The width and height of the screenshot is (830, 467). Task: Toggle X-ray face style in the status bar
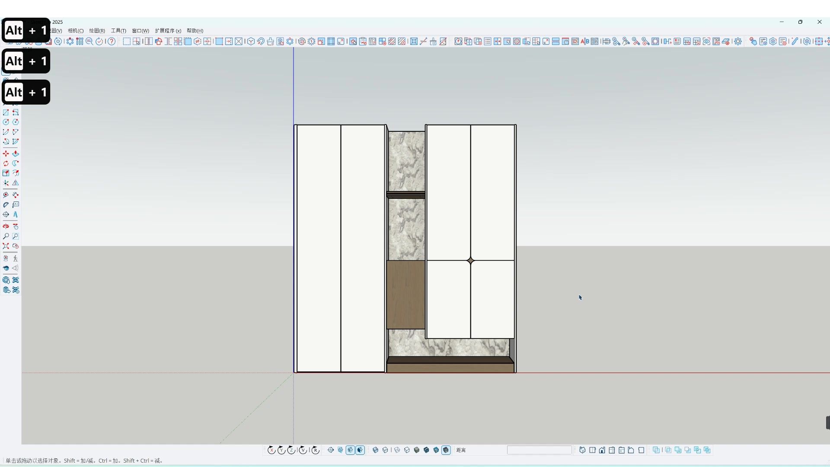point(375,450)
